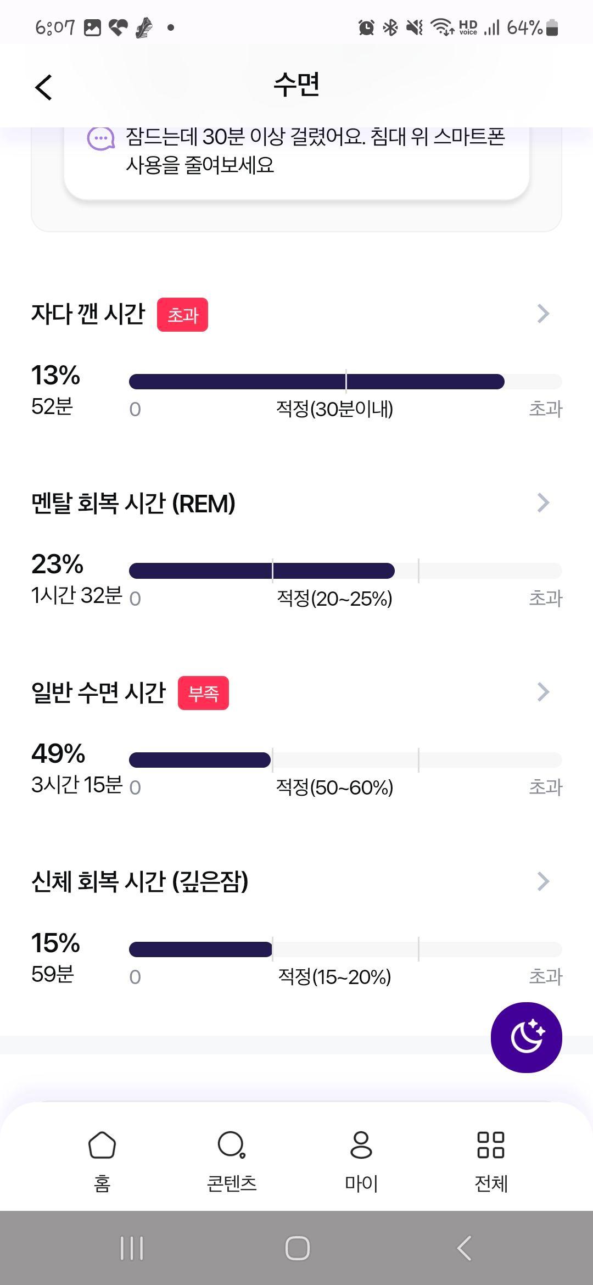Tap the chat bubble tip icon
The height and width of the screenshot is (1285, 593).
click(101, 139)
